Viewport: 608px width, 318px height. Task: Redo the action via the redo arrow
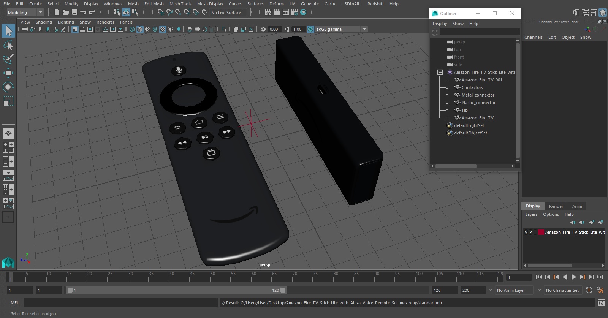pos(92,13)
